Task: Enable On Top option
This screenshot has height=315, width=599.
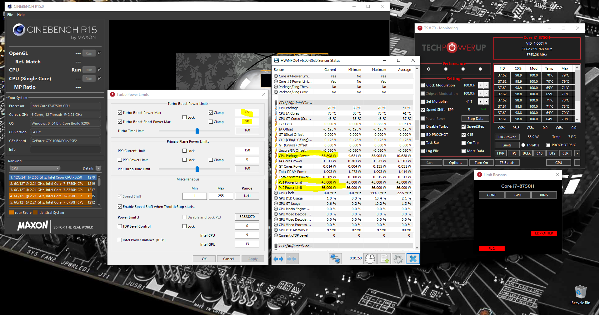Action: tap(464, 143)
